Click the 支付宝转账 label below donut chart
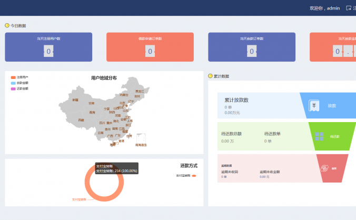 click(x=79, y=199)
